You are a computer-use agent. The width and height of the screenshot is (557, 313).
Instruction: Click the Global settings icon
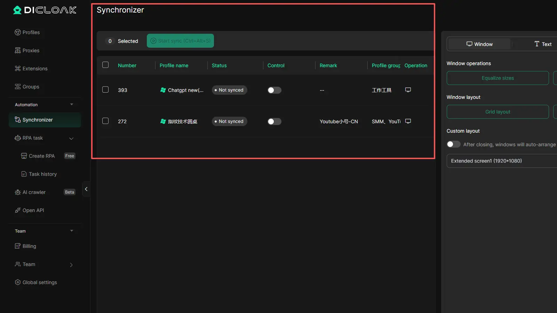pyautogui.click(x=18, y=282)
